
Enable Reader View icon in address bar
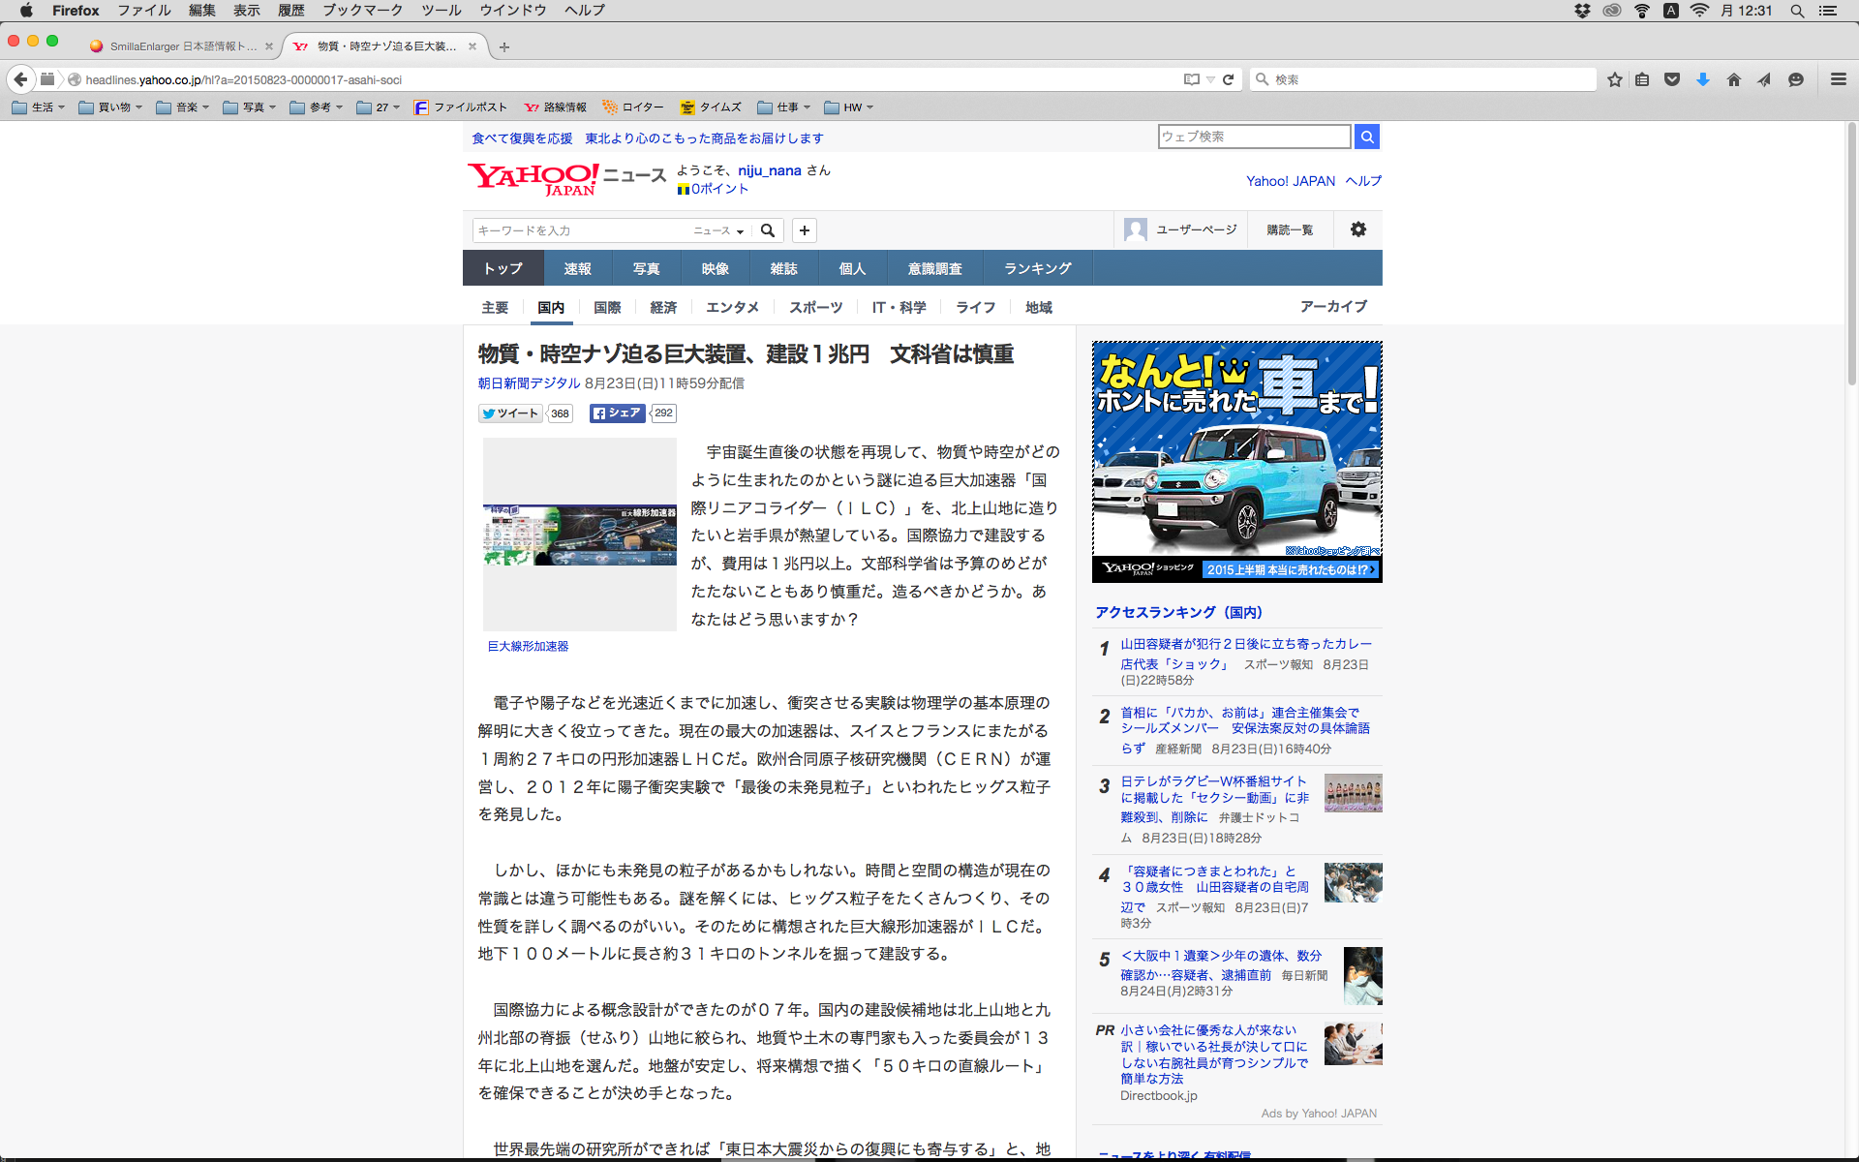[x=1191, y=79]
